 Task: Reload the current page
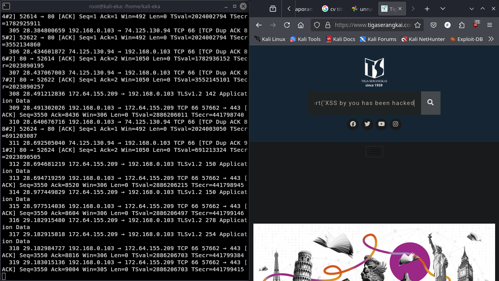pos(287,25)
